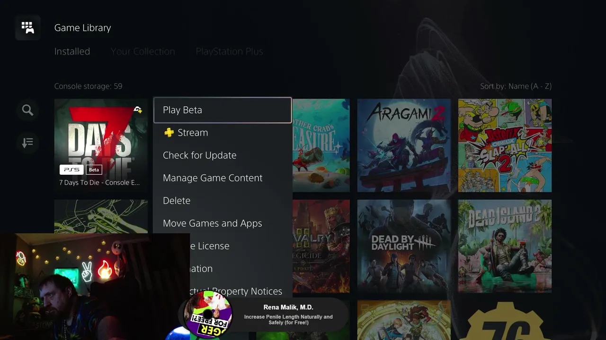Screen dimensions: 606x340
Task: Open the Dead Island 2 tile
Action: pos(505,246)
